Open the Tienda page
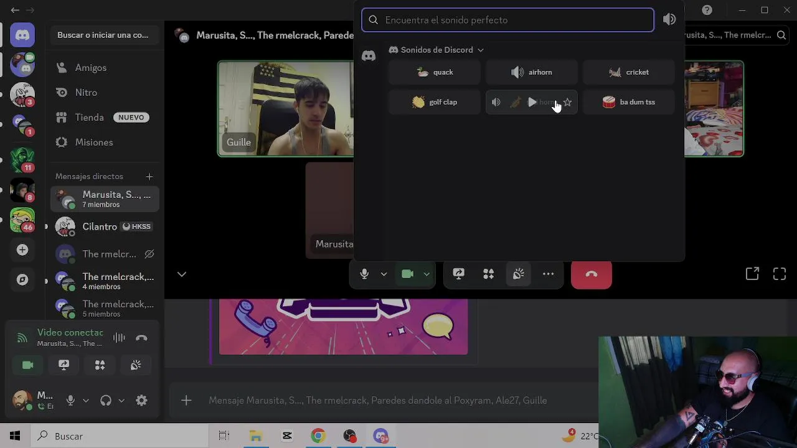 105,118
